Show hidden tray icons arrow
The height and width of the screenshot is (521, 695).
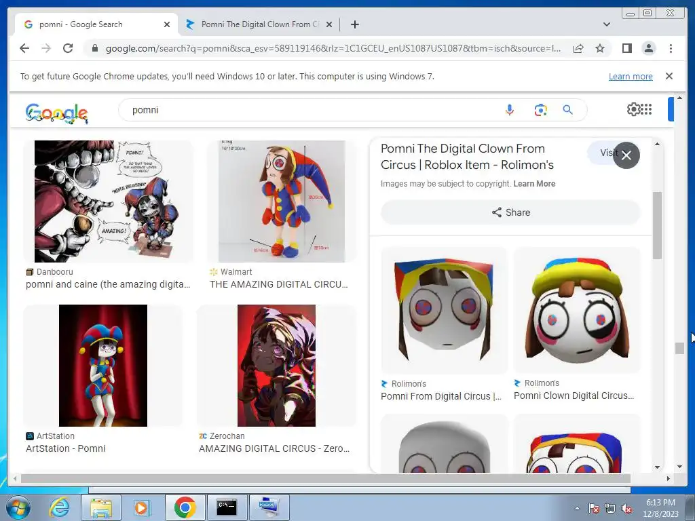(577, 509)
